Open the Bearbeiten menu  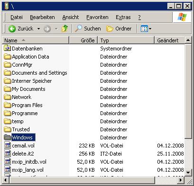pyautogui.click(x=42, y=17)
